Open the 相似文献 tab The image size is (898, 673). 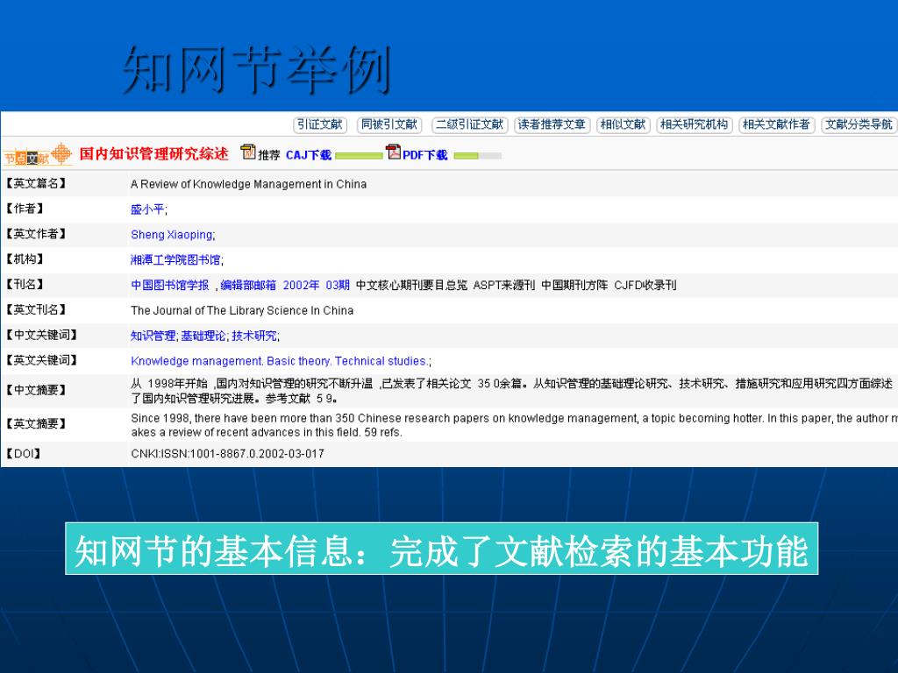click(624, 124)
